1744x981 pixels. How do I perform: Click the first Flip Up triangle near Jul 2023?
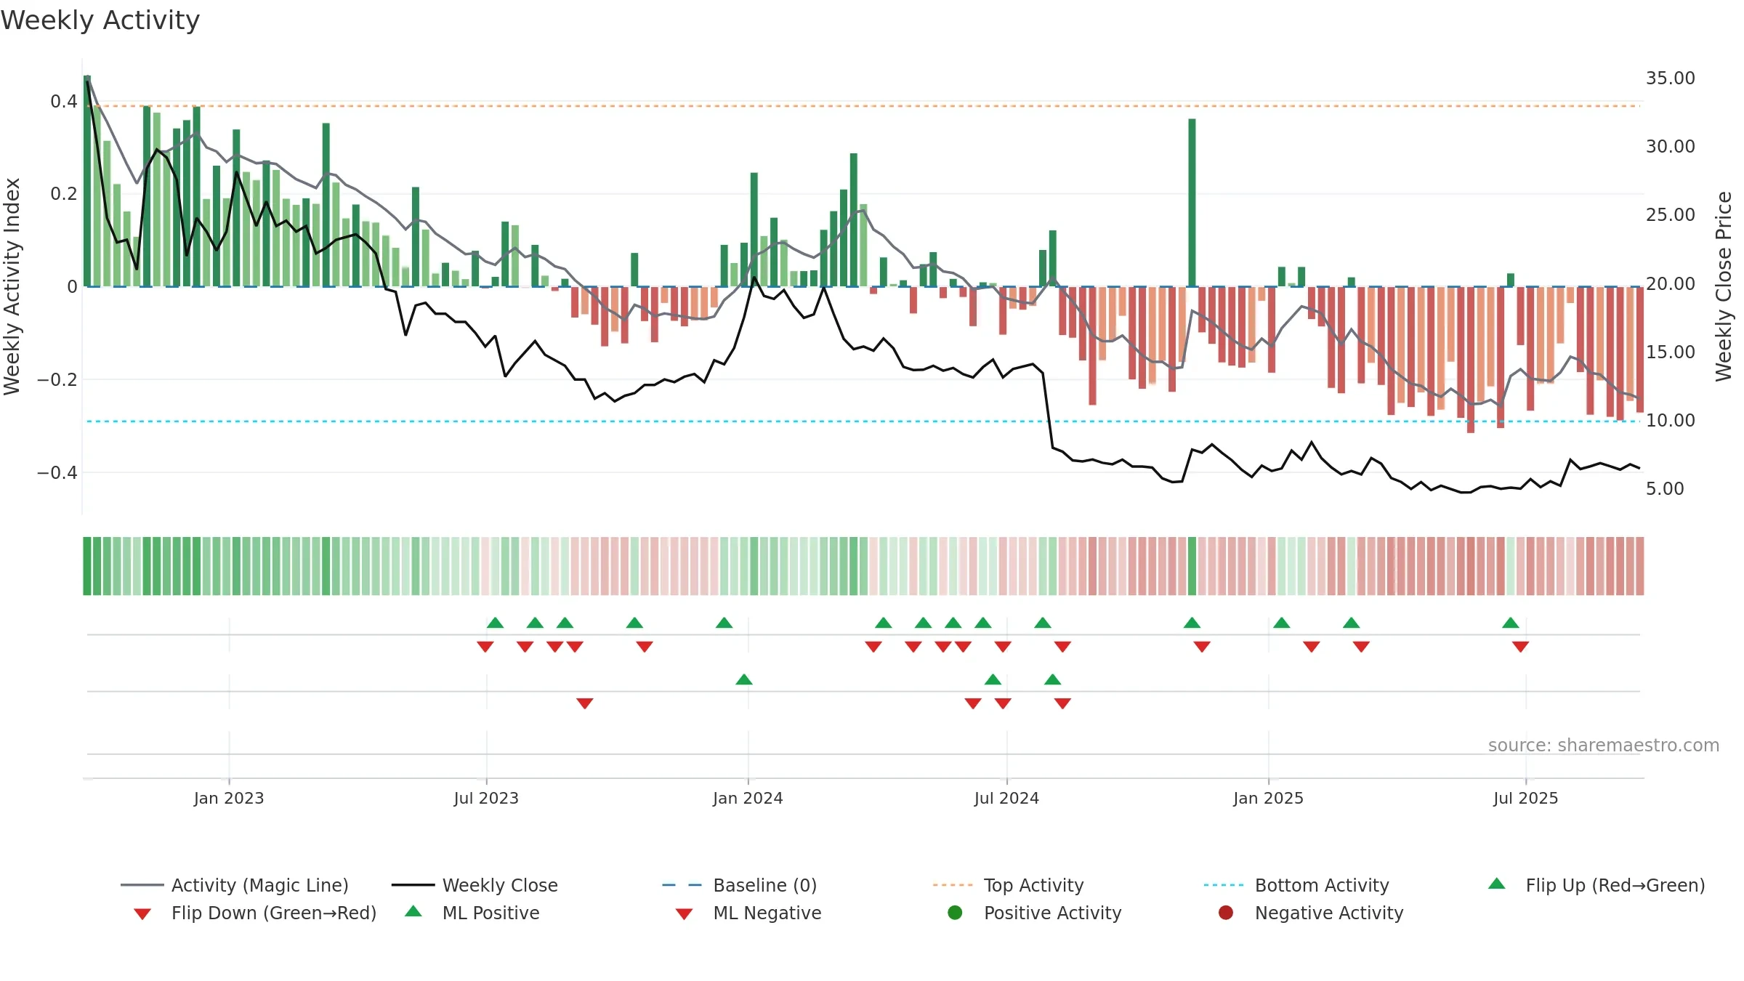click(x=495, y=623)
